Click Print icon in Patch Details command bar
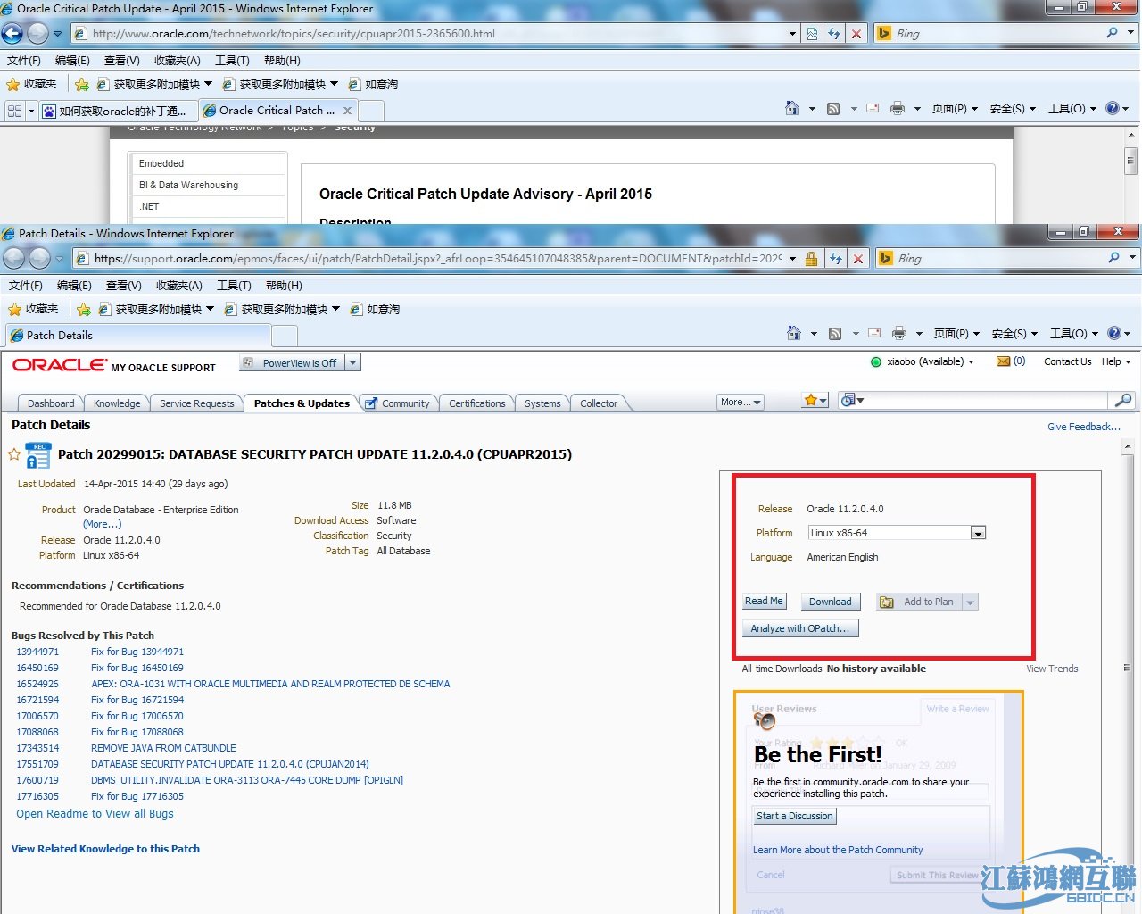This screenshot has height=914, width=1142. coord(899,334)
